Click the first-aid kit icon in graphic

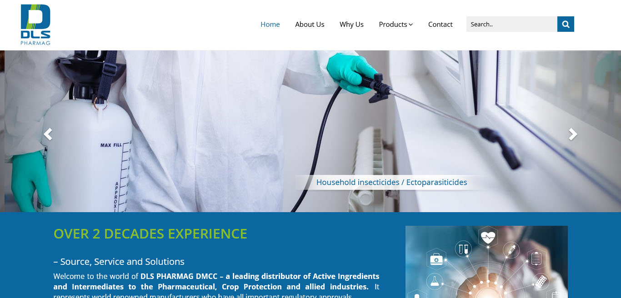coord(436,259)
